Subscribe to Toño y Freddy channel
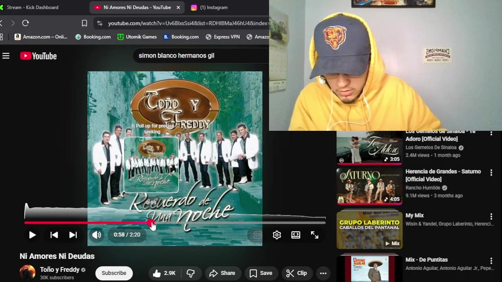The image size is (502, 282). [x=114, y=273]
